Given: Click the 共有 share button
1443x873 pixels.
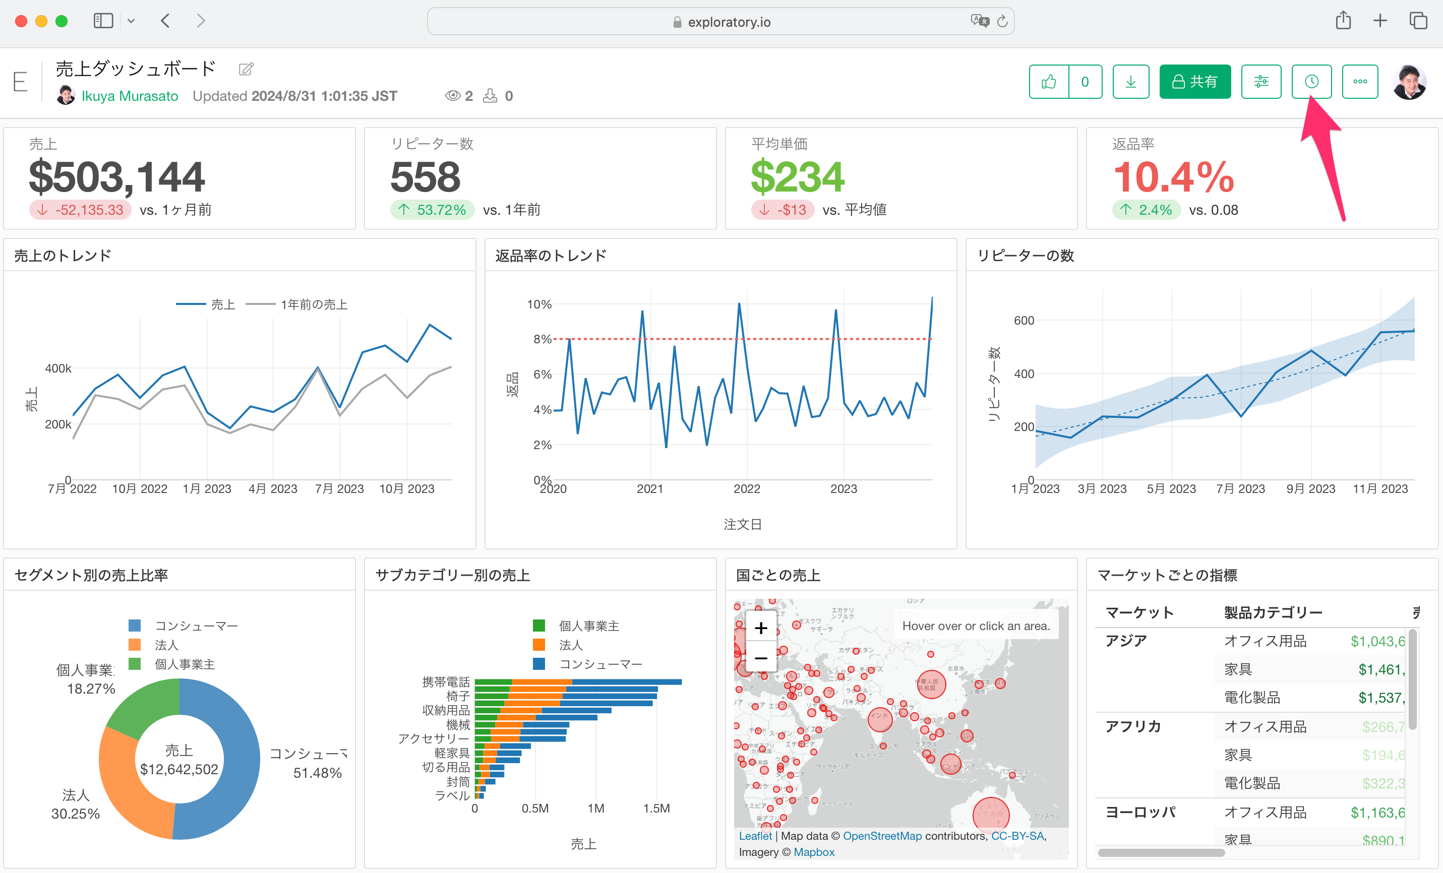Looking at the screenshot, I should point(1195,82).
